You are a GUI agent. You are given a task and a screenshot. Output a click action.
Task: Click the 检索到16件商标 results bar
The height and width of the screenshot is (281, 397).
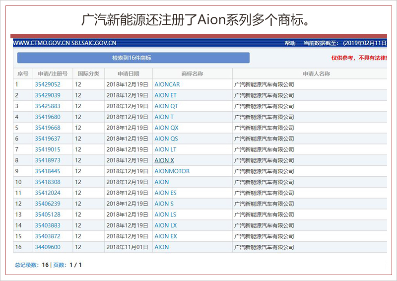[x=133, y=58]
